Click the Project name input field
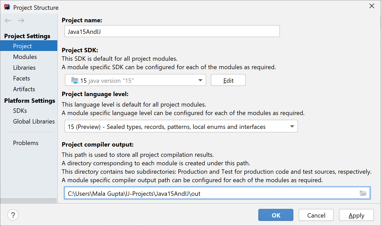381x226 pixels. tap(172, 31)
